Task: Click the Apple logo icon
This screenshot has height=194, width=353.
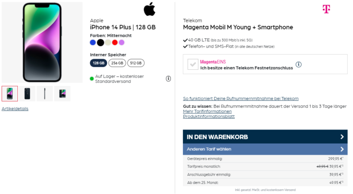Action: click(x=150, y=9)
